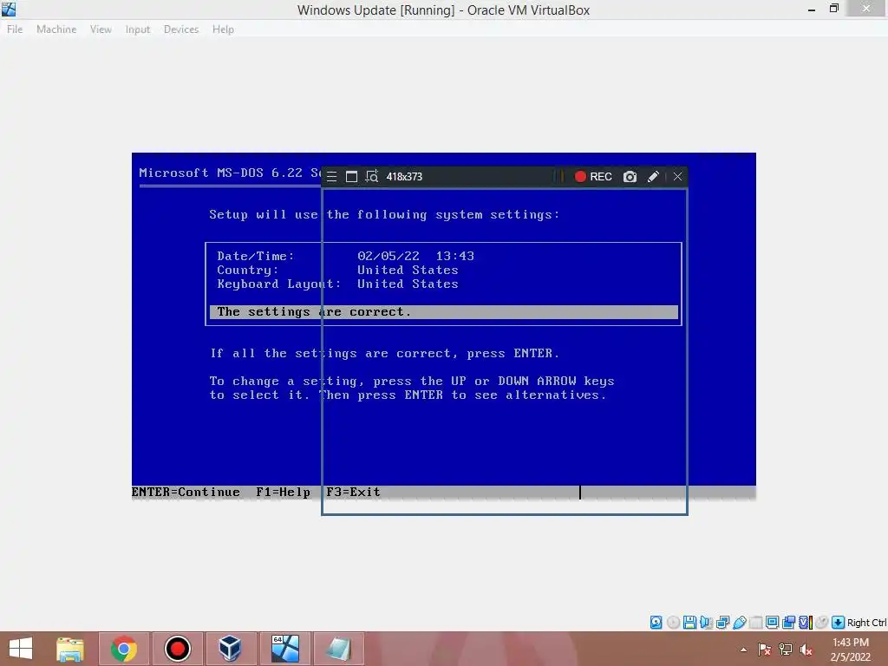Viewport: 888px width, 666px height.
Task: Click the select-region search icon on recorder
Action: pos(371,177)
